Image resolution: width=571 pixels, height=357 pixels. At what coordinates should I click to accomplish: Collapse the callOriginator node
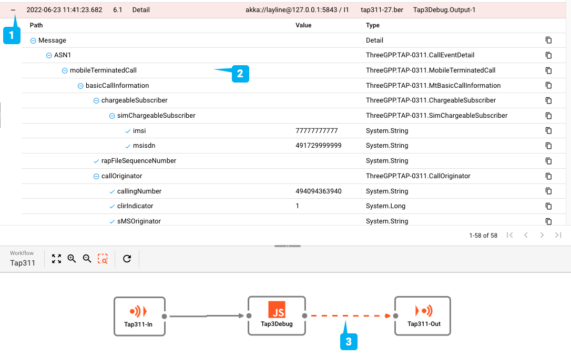96,176
